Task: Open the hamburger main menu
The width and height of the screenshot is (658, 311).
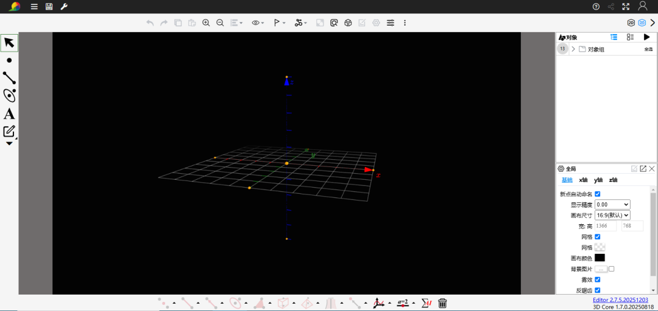Action: [x=34, y=7]
